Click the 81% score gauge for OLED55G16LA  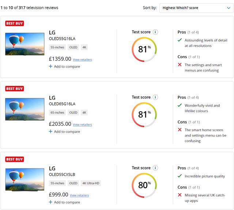(144, 49)
